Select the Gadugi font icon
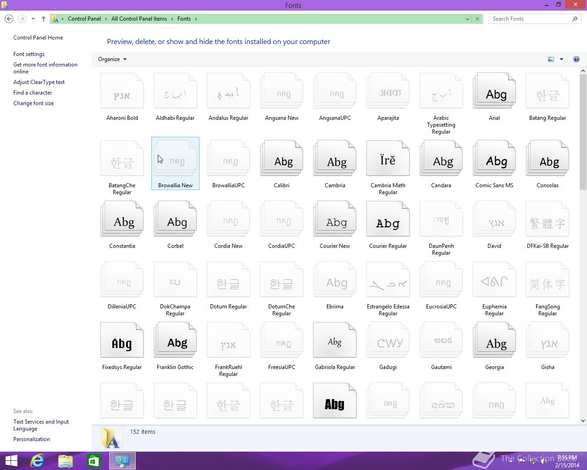587x470 pixels. (x=388, y=341)
